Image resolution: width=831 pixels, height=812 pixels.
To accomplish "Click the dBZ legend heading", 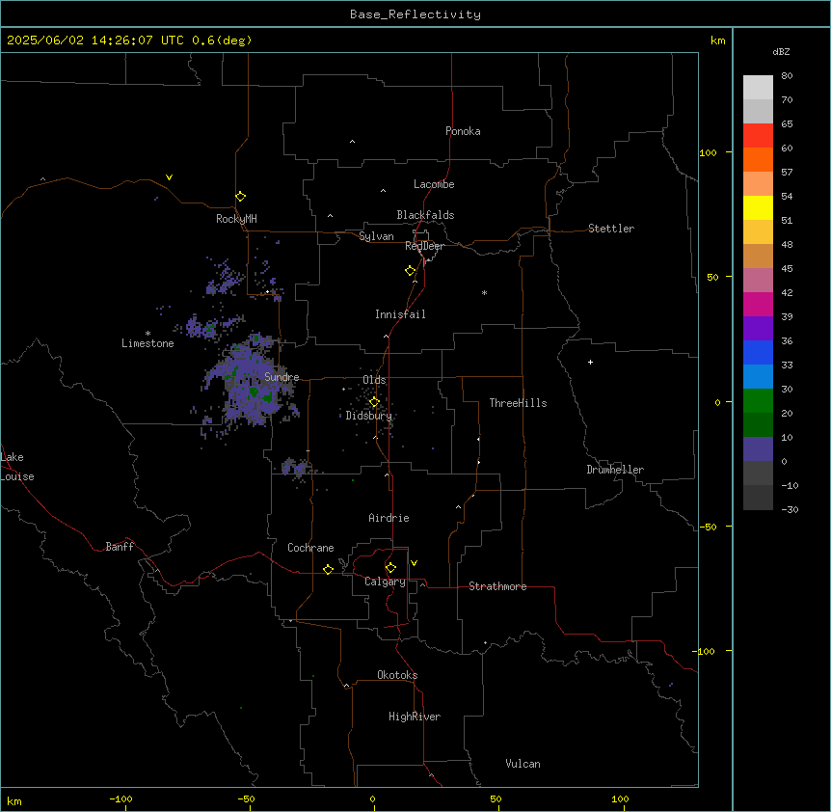I will pyautogui.click(x=781, y=51).
